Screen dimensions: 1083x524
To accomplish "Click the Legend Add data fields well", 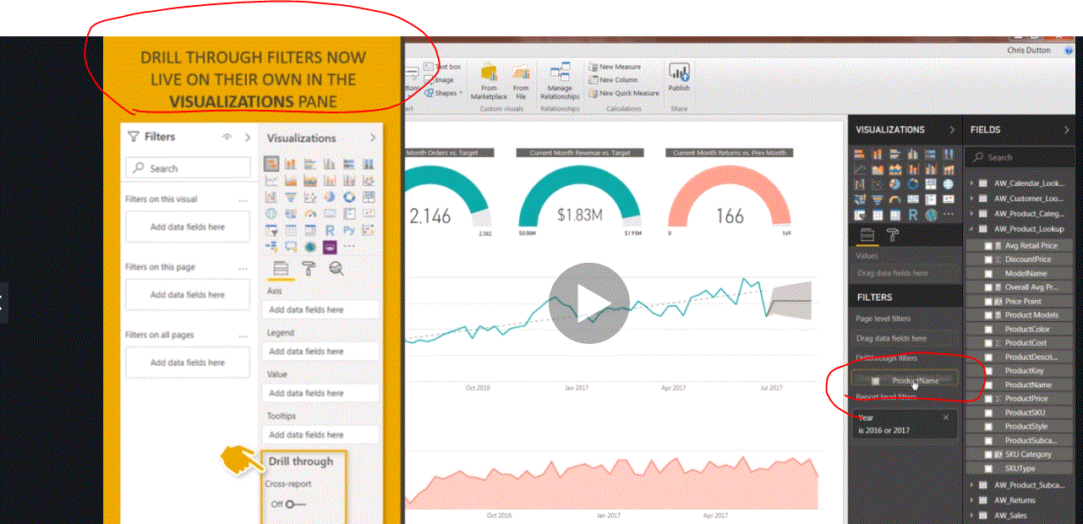I will (320, 351).
